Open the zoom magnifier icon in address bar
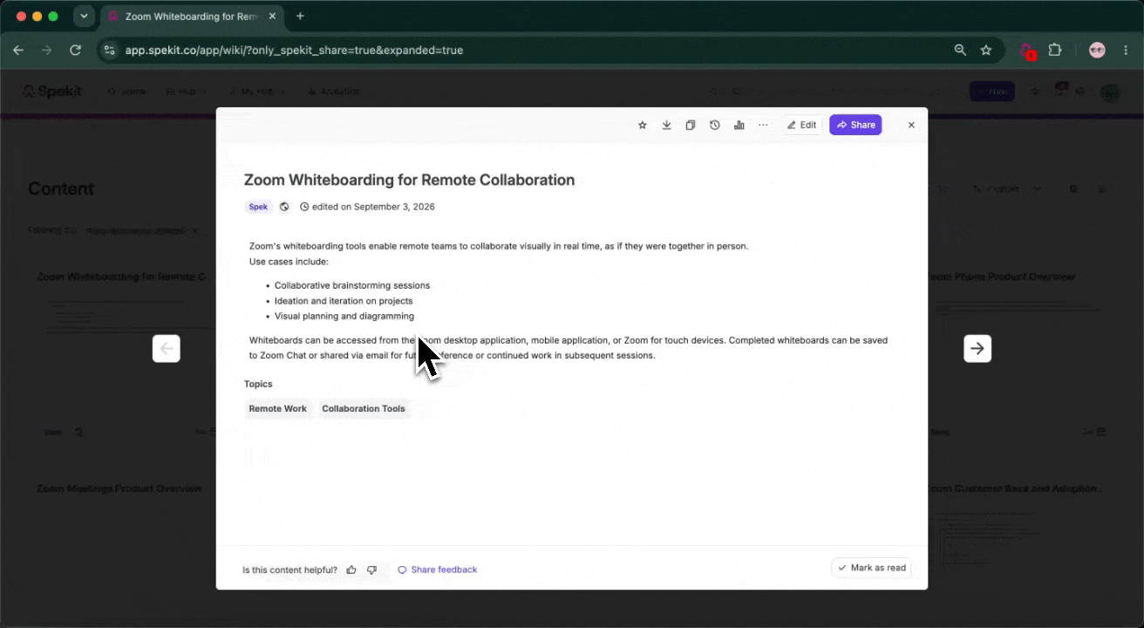Viewport: 1144px width, 628px height. pyautogui.click(x=960, y=51)
